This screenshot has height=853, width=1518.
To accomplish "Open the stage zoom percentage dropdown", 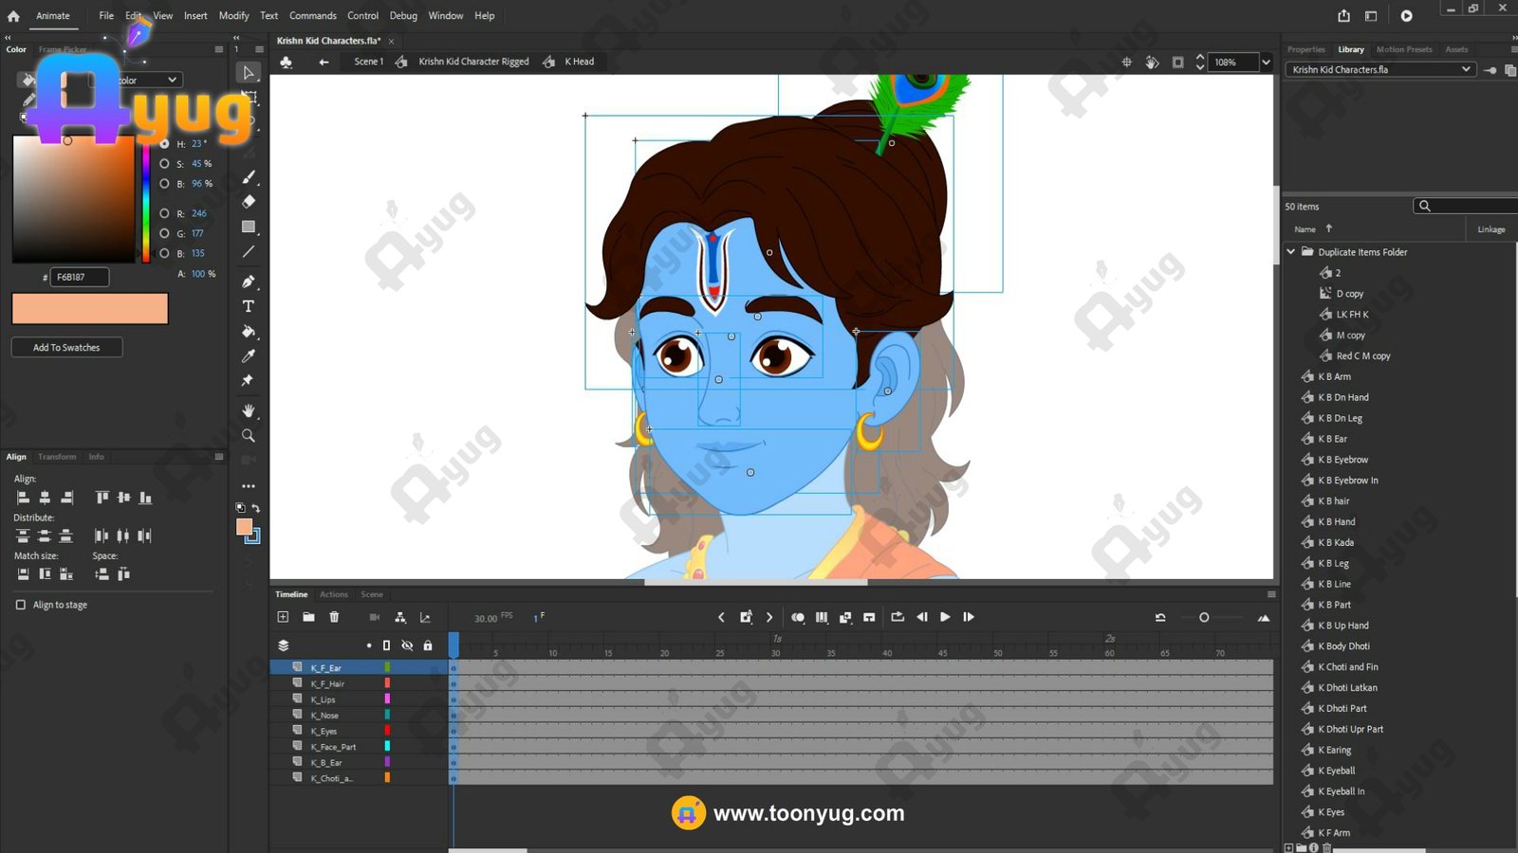I will coord(1266,63).
